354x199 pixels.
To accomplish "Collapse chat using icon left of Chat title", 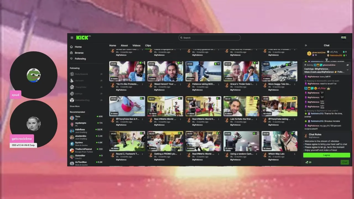I will (x=306, y=45).
